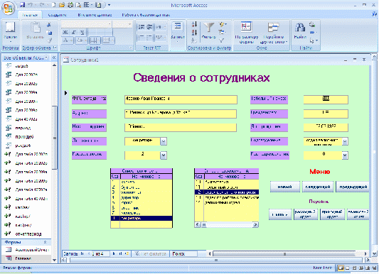The height and width of the screenshot is (274, 379).
Task: Click new blank record navigator button
Action: (x=127, y=253)
